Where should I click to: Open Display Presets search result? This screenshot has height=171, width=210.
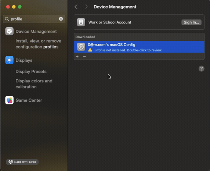(x=31, y=71)
